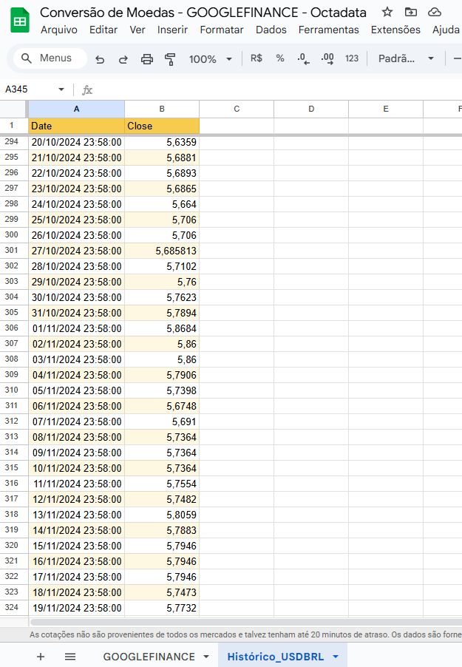This screenshot has width=462, height=667.
Task: Undo the last action
Action: click(100, 59)
